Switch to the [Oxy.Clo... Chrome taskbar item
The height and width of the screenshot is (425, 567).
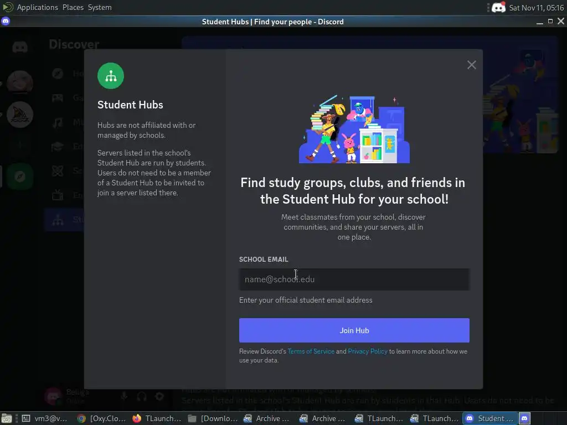click(102, 418)
